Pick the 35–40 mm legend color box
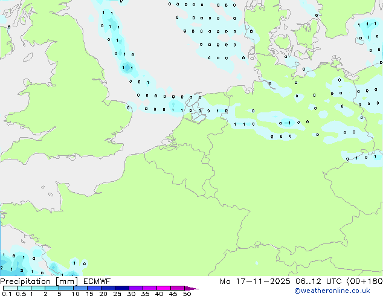The image size is (383, 296). point(150,288)
